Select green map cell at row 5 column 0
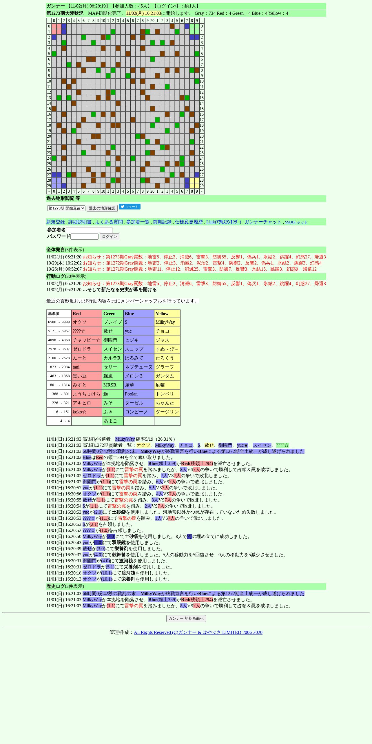Image resolution: width=372 pixels, height=744 pixels. click(x=54, y=54)
